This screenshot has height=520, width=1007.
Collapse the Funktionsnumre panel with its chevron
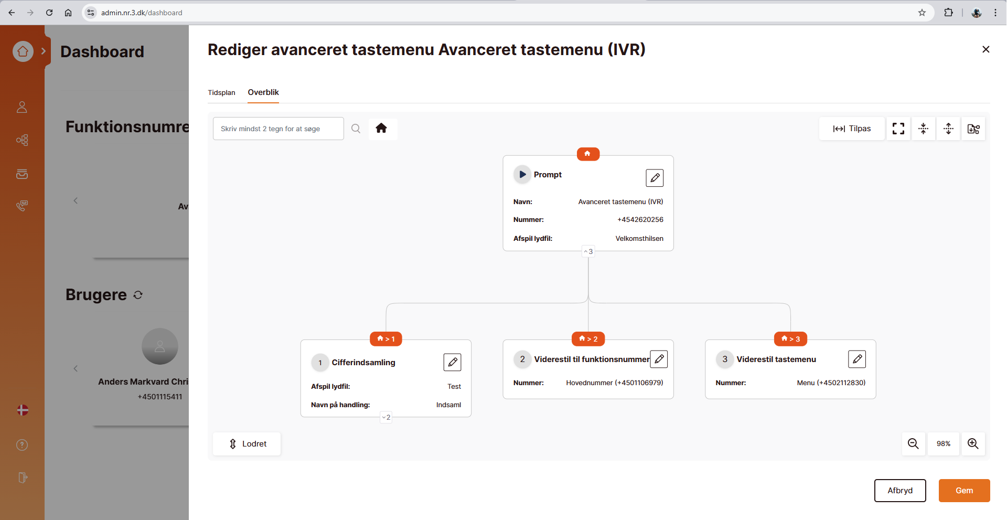tap(75, 200)
